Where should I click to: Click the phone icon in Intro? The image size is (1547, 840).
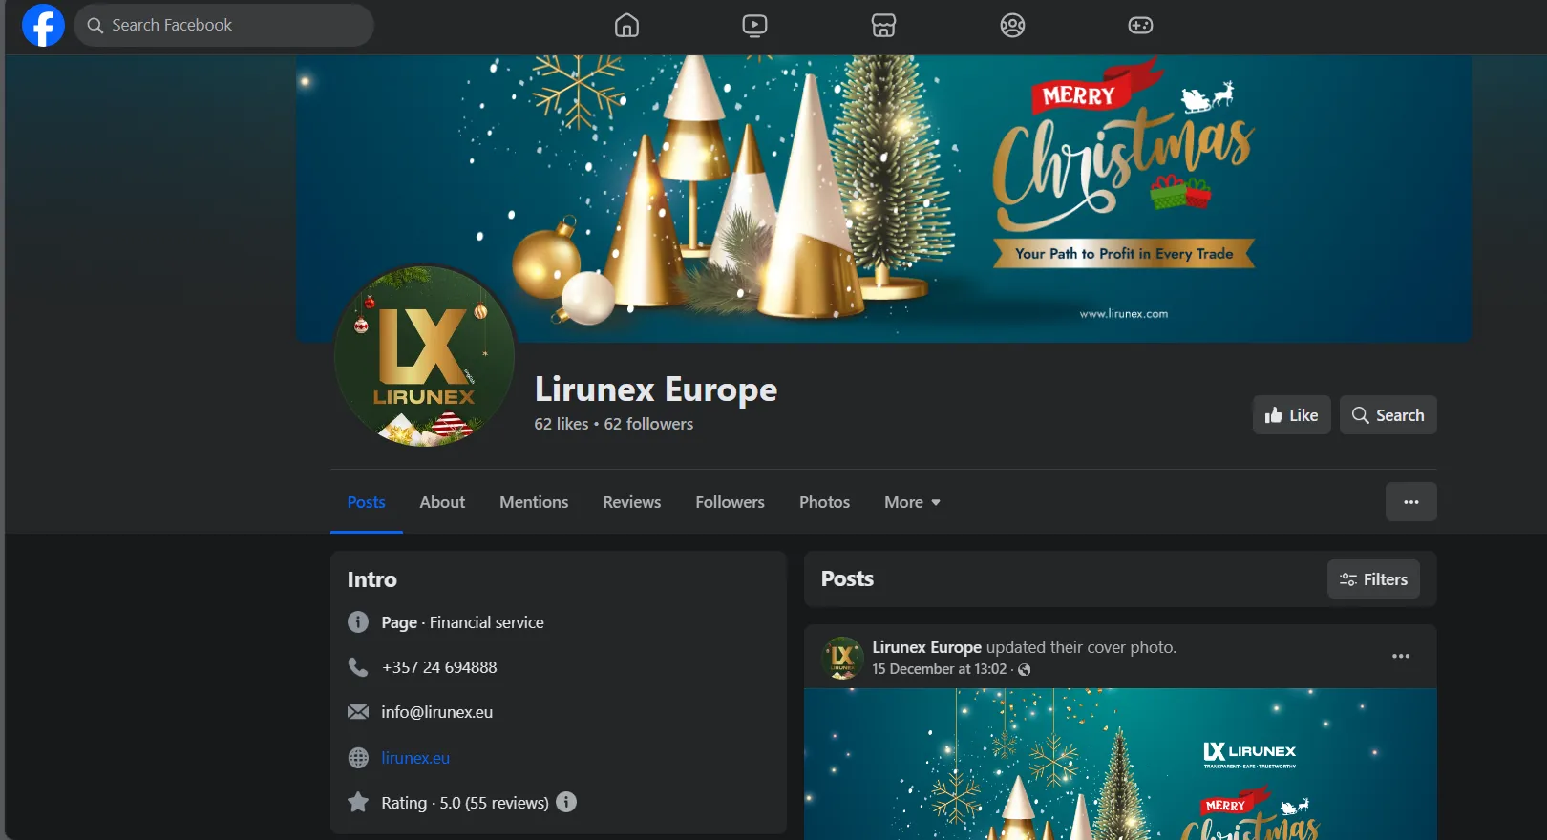(358, 667)
